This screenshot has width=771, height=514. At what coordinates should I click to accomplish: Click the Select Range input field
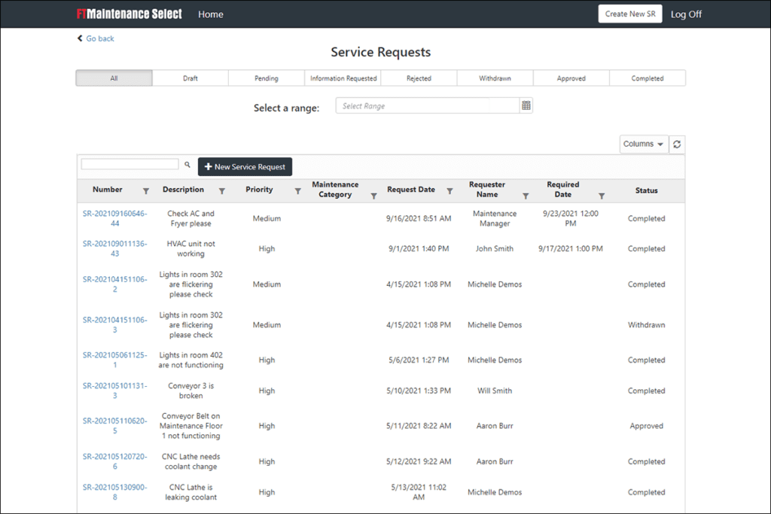click(x=428, y=105)
